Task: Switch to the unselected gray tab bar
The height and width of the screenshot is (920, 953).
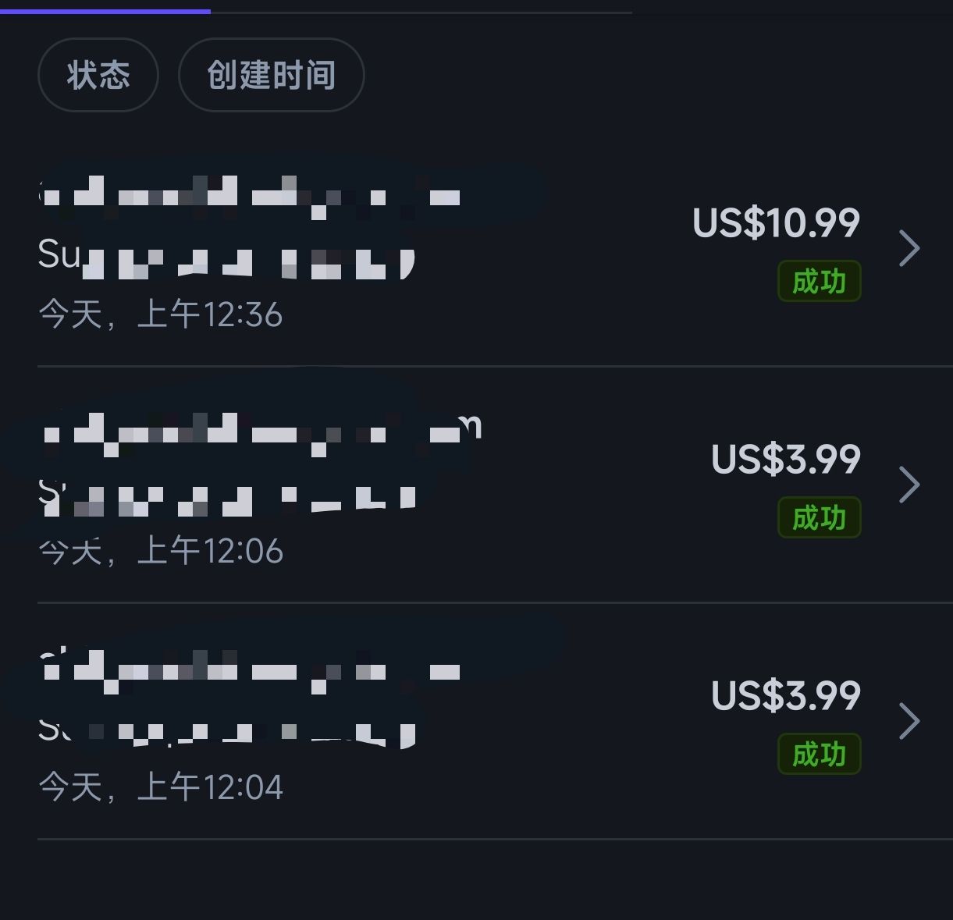Action: (421, 12)
